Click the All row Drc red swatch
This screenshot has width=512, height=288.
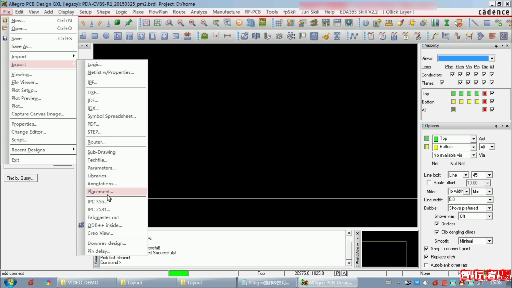tap(485, 110)
